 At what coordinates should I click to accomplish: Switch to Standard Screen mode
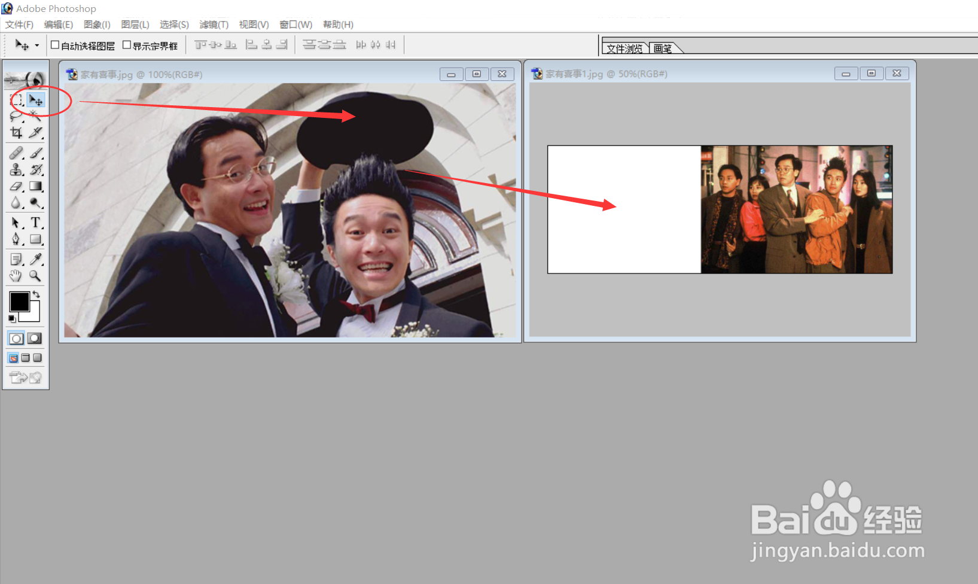point(13,358)
